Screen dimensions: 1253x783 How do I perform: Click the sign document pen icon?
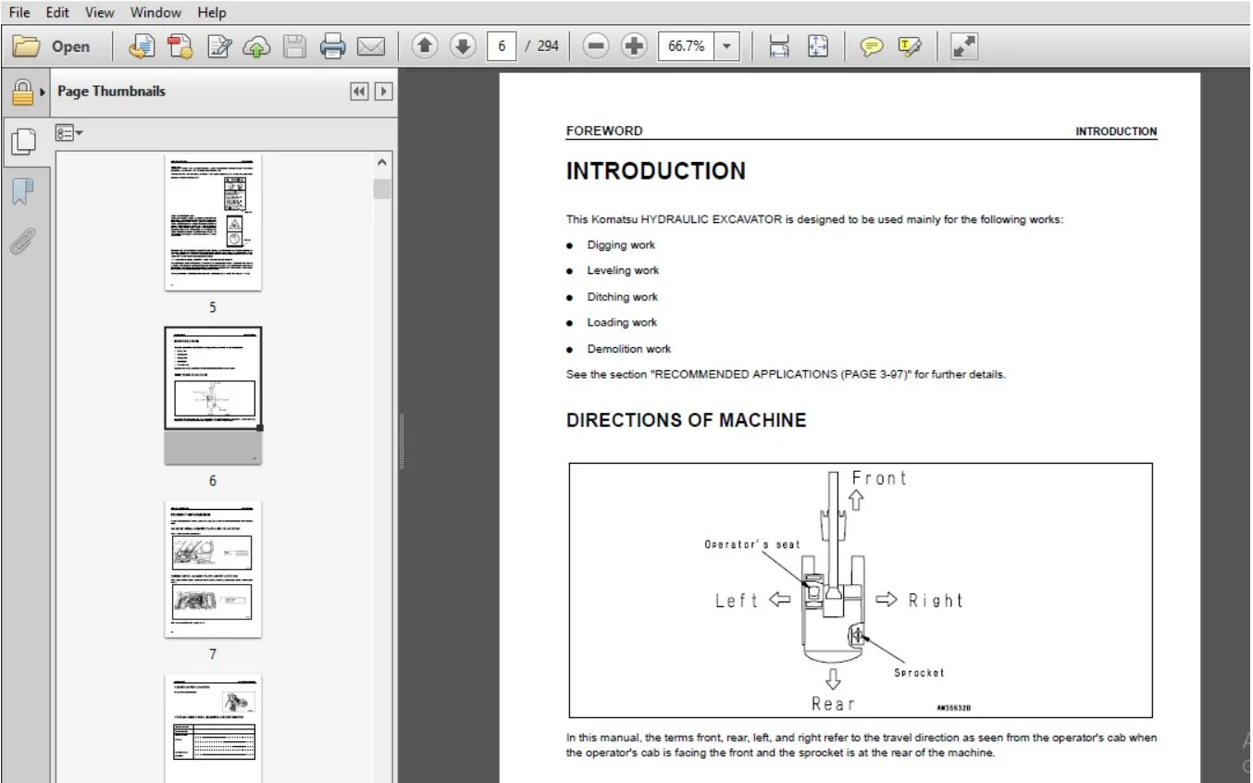click(219, 45)
